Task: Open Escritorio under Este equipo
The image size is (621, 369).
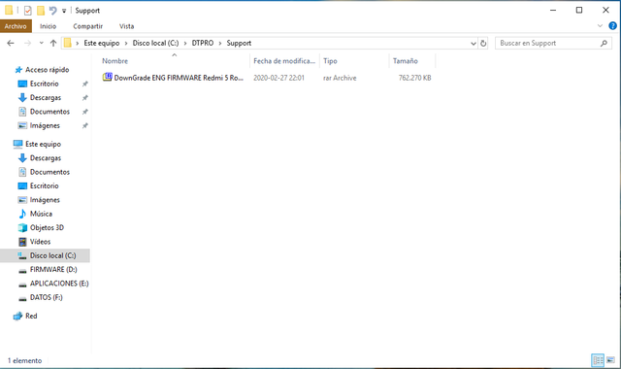Action: pyautogui.click(x=45, y=185)
